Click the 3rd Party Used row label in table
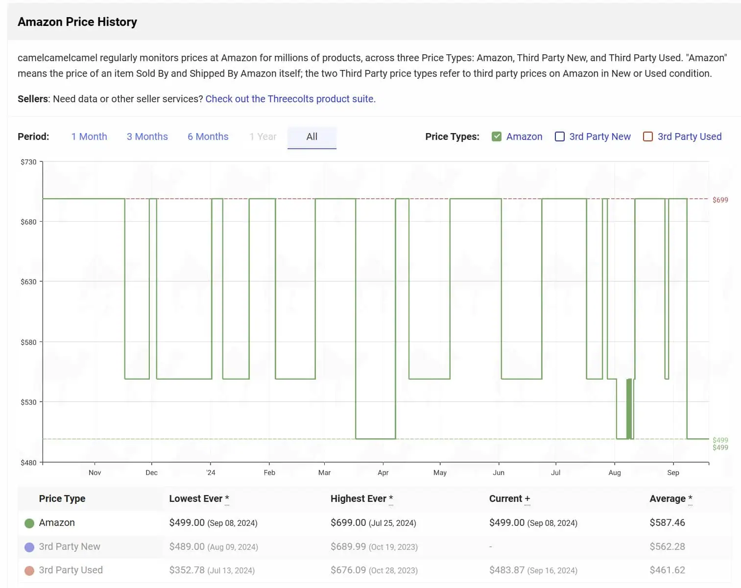This screenshot has width=741, height=588. (71, 570)
